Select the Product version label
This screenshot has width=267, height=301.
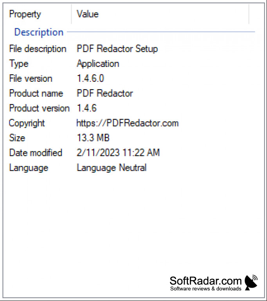coord(40,108)
